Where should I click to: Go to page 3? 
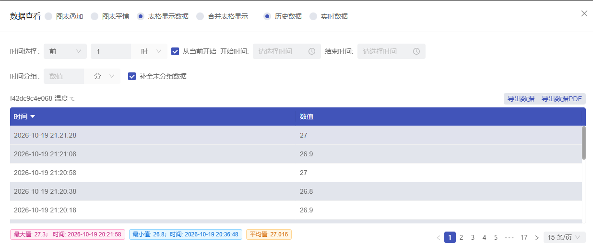tap(473, 237)
